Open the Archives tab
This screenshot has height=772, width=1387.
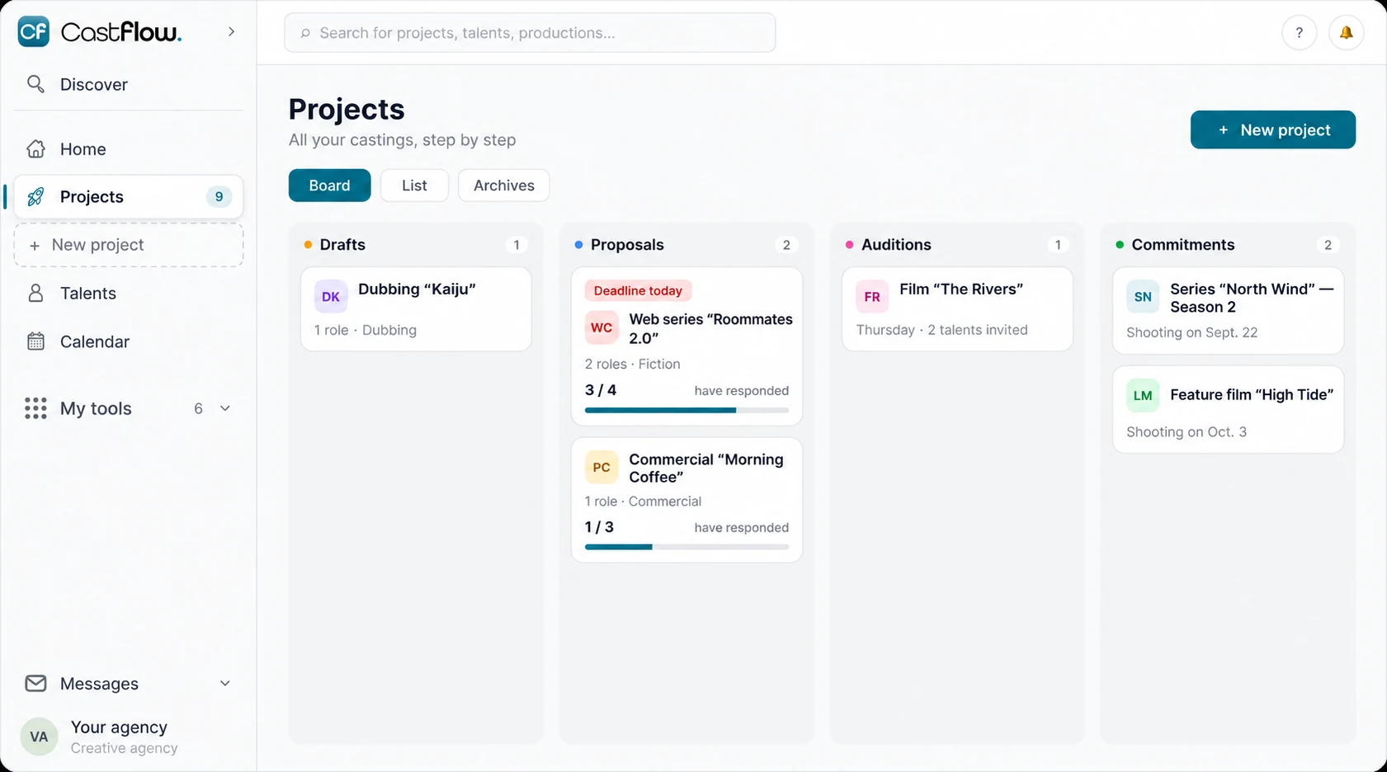point(504,186)
